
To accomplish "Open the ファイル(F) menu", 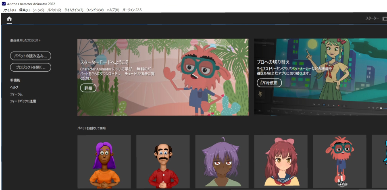I will point(9,10).
